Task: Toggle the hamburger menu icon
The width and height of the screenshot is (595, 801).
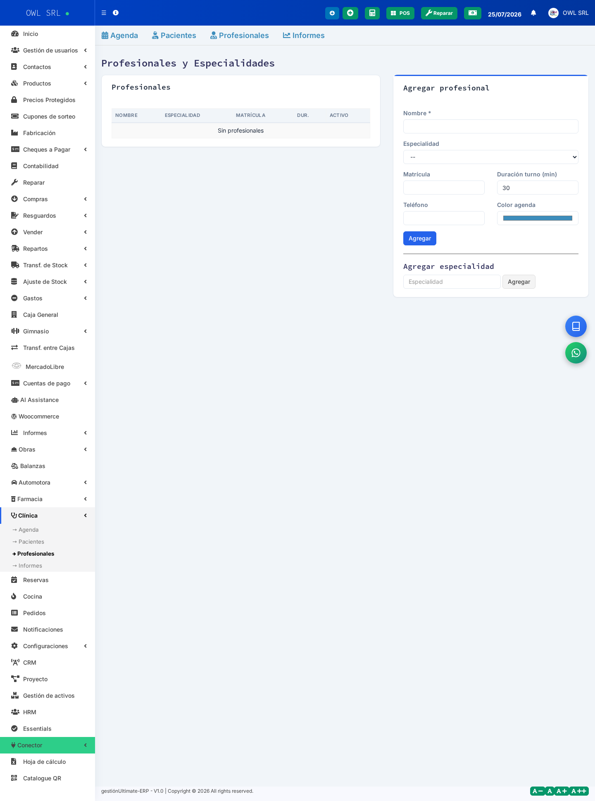Action: click(104, 13)
